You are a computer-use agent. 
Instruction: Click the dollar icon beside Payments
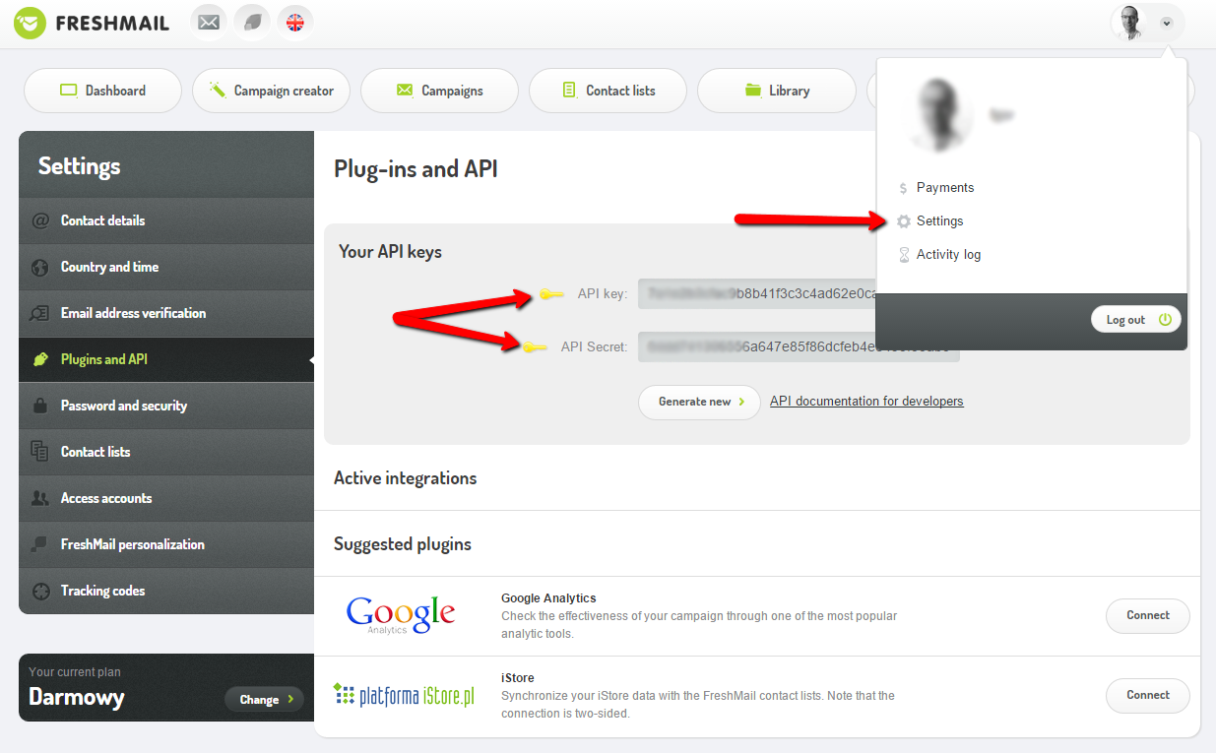point(903,188)
